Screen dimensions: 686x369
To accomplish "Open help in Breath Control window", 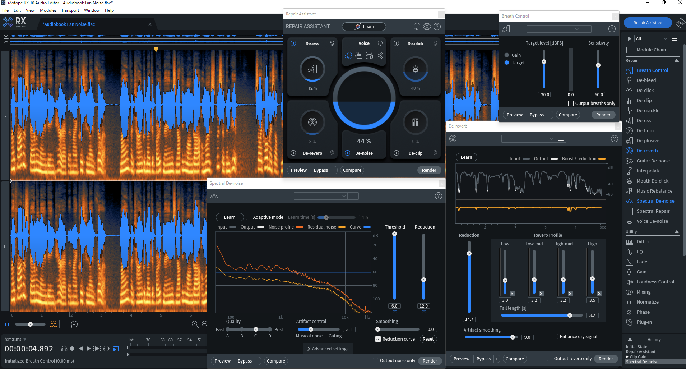I will 612,29.
